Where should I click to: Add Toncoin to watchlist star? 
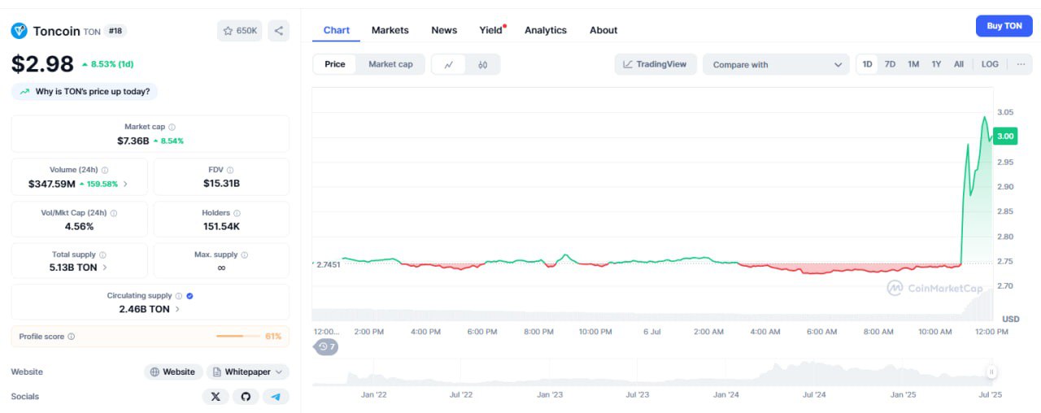(x=228, y=31)
